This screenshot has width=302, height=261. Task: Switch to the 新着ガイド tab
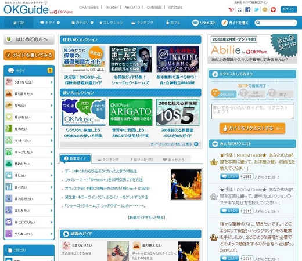tap(75, 158)
